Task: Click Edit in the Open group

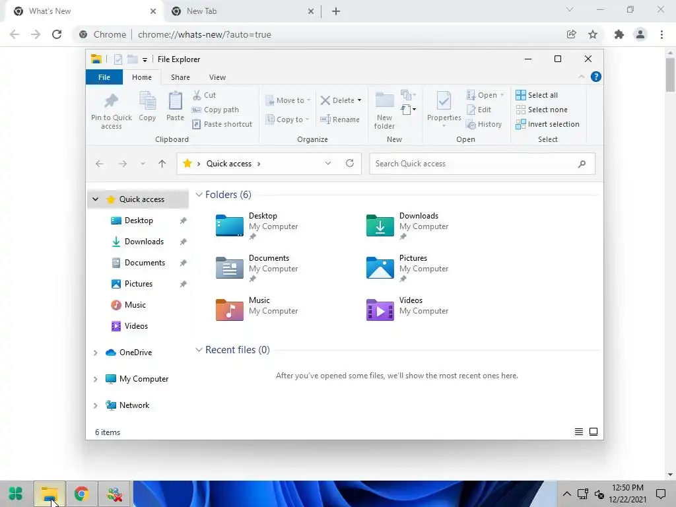Action: (x=479, y=110)
